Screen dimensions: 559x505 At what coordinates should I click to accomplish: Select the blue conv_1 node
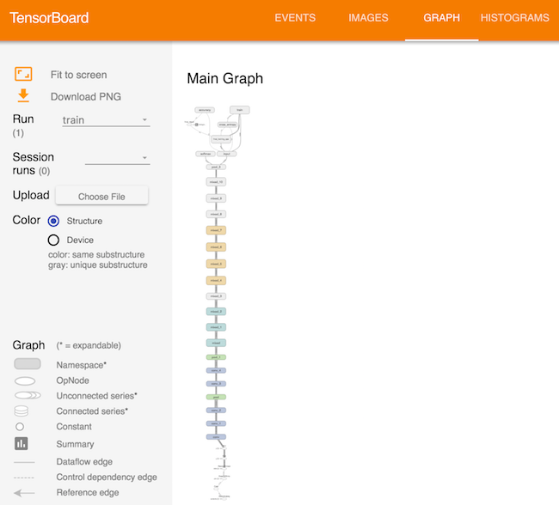coord(216,423)
